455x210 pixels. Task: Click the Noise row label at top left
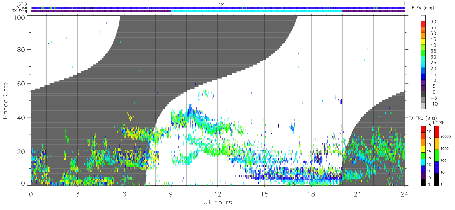coord(22,7)
